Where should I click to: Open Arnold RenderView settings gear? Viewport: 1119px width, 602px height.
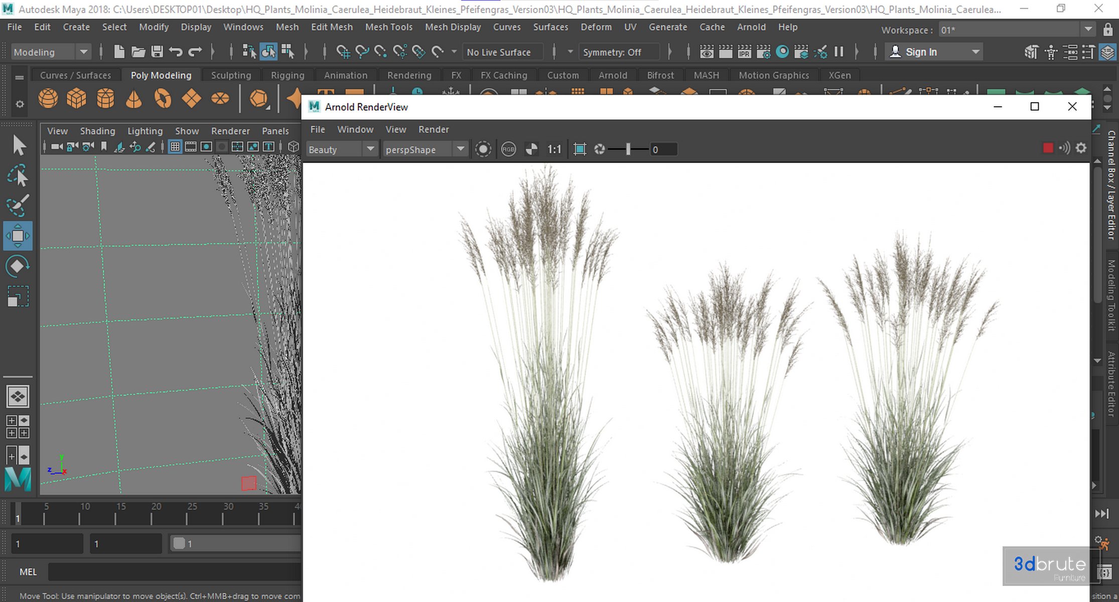(1081, 148)
